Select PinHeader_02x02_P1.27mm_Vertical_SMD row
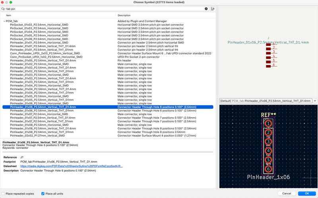Image resolution: width=318 pixels, height=198 pixels. tap(37, 135)
